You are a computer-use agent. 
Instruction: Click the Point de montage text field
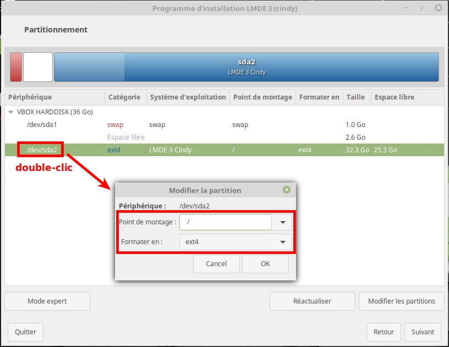click(226, 222)
